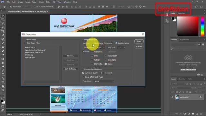Open the Auto-Select Layer dropdown

(27, 6)
